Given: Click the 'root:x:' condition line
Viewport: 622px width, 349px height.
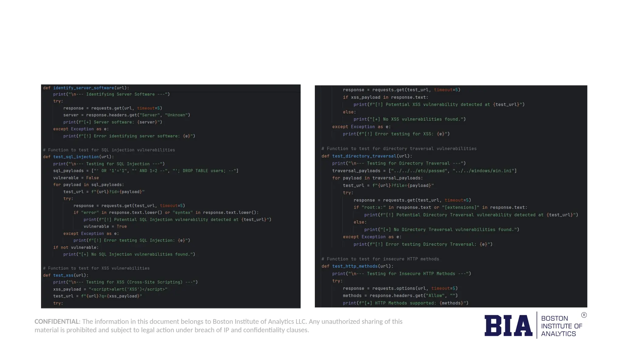Looking at the screenshot, I should click(440, 208).
